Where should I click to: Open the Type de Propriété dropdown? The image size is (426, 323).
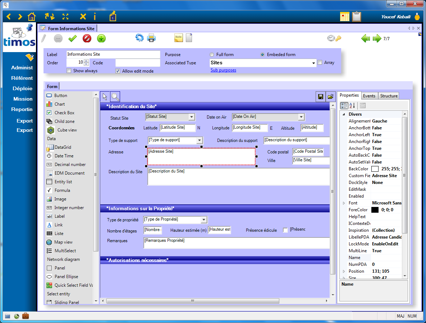204,220
